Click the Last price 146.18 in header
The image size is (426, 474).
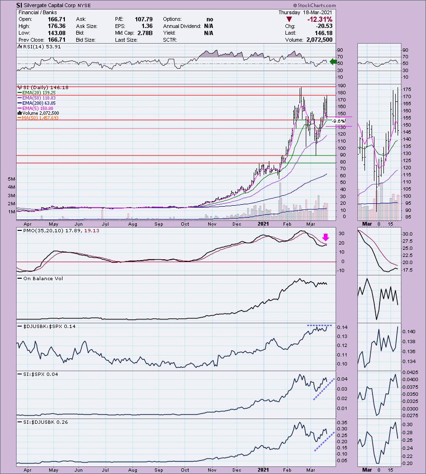point(323,33)
